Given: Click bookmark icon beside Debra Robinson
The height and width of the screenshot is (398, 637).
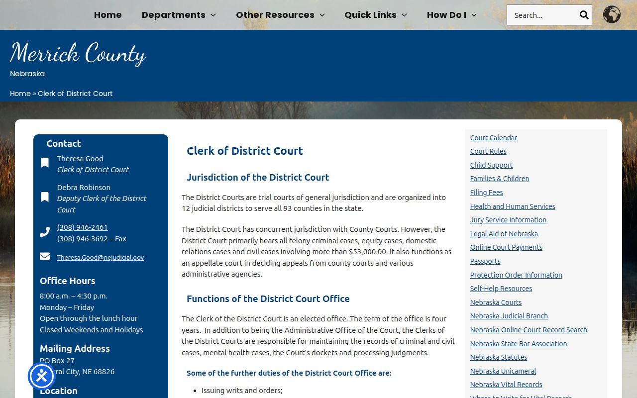Looking at the screenshot, I should [45, 197].
